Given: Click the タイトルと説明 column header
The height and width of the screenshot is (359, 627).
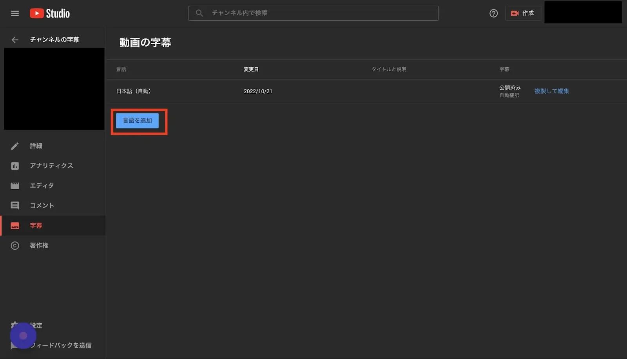Looking at the screenshot, I should coord(389,69).
